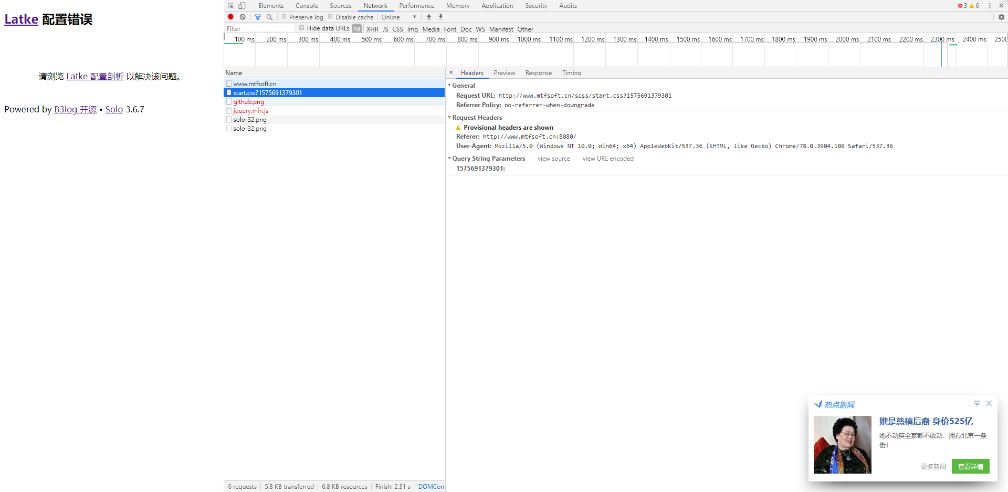This screenshot has width=1008, height=492.
Task: Toggle the device toolbar icon
Action: click(242, 6)
